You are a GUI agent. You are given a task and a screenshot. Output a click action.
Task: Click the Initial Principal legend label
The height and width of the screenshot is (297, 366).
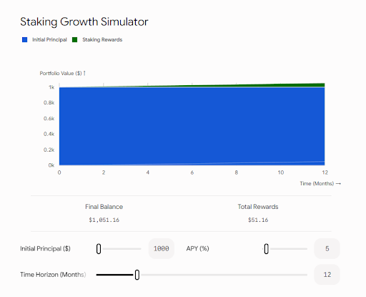click(49, 40)
